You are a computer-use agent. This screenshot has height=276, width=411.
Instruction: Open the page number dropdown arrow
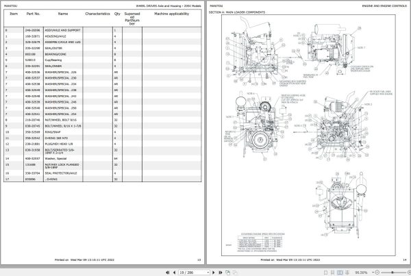click(208, 273)
